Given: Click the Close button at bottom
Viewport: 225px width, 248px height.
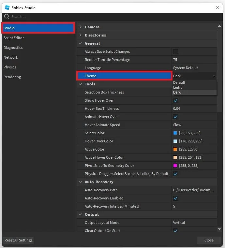Looking at the screenshot, I should 209,240.
